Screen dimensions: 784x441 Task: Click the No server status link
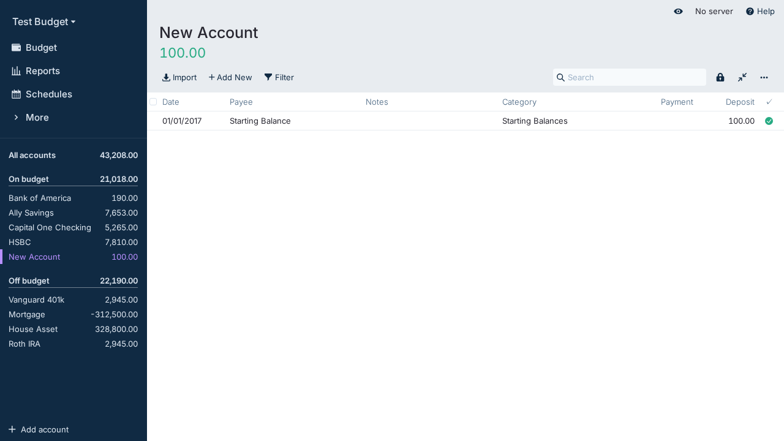click(x=714, y=12)
